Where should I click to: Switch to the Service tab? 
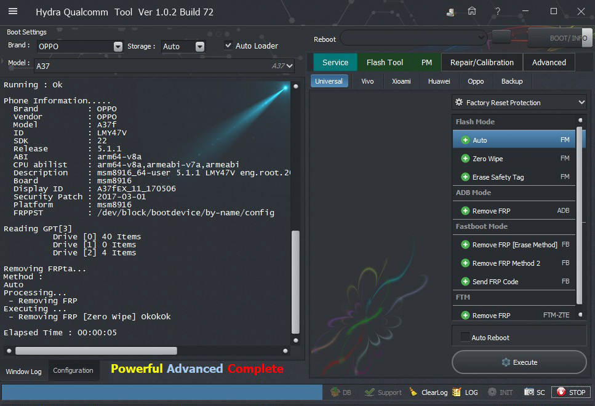[335, 62]
